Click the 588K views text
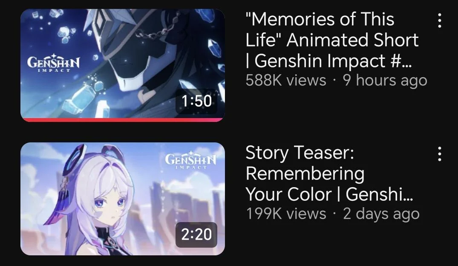This screenshot has height=266, width=458. pyautogui.click(x=286, y=80)
